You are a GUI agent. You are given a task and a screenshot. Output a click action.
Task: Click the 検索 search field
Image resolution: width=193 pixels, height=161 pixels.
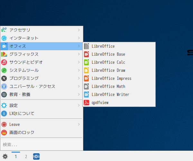41,145
